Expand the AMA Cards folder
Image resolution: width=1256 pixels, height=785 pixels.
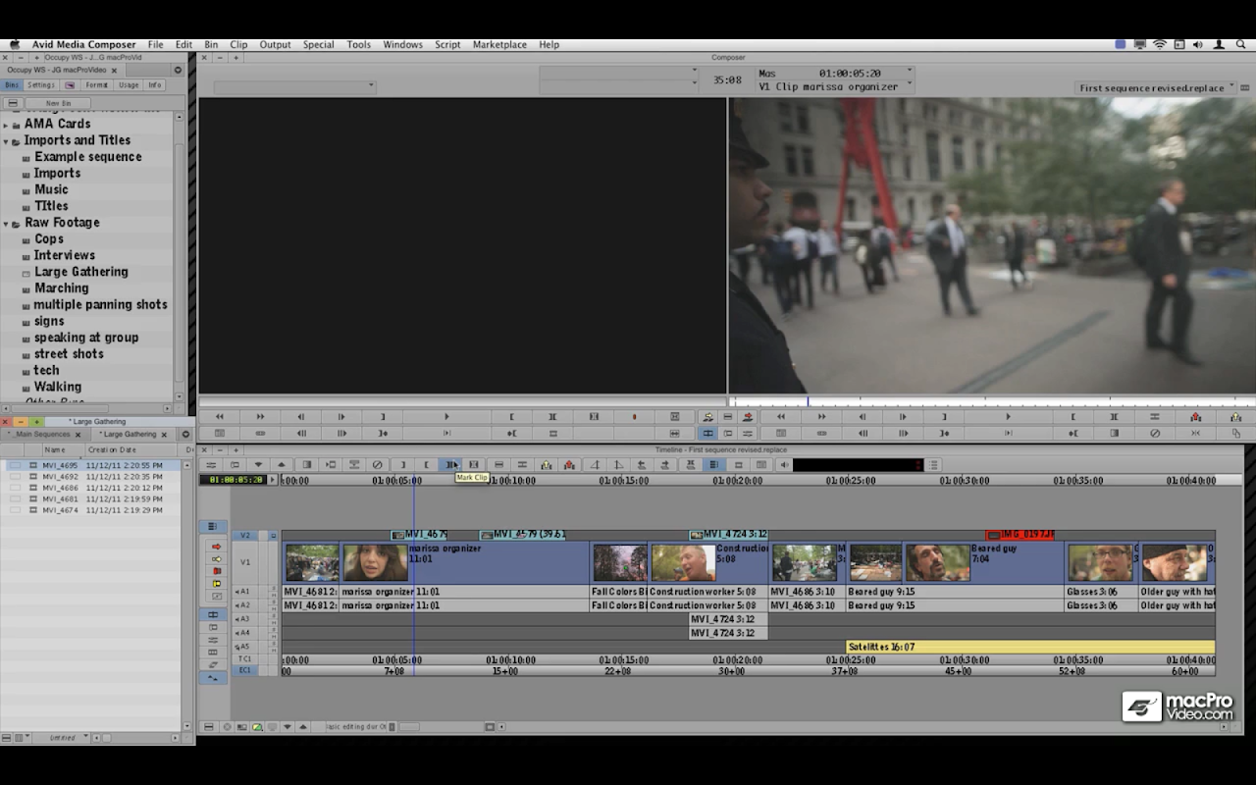tap(6, 125)
